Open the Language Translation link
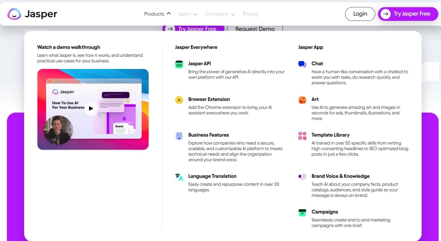The image size is (441, 241). pos(212,176)
